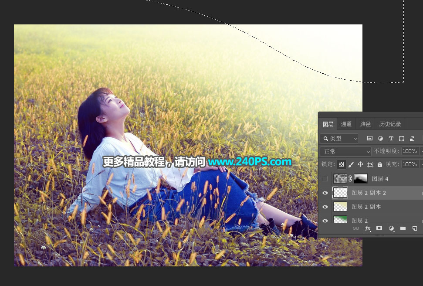Select the 图层 2 副本 2 thumbnail
The width and height of the screenshot is (423, 286).
(340, 193)
